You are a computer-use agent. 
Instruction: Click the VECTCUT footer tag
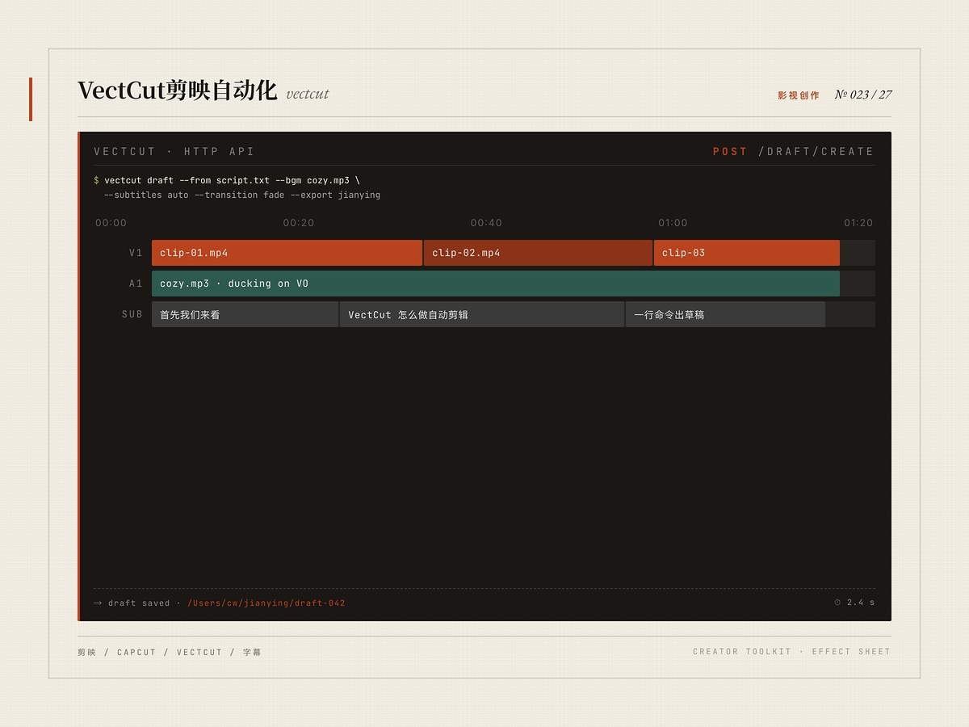point(199,652)
